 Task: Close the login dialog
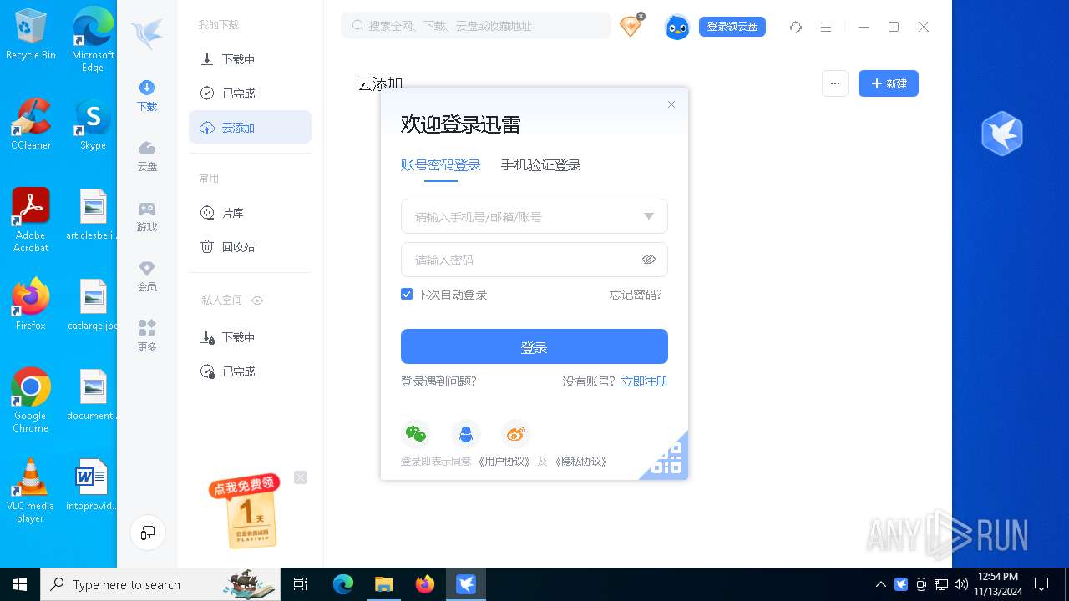pos(671,104)
